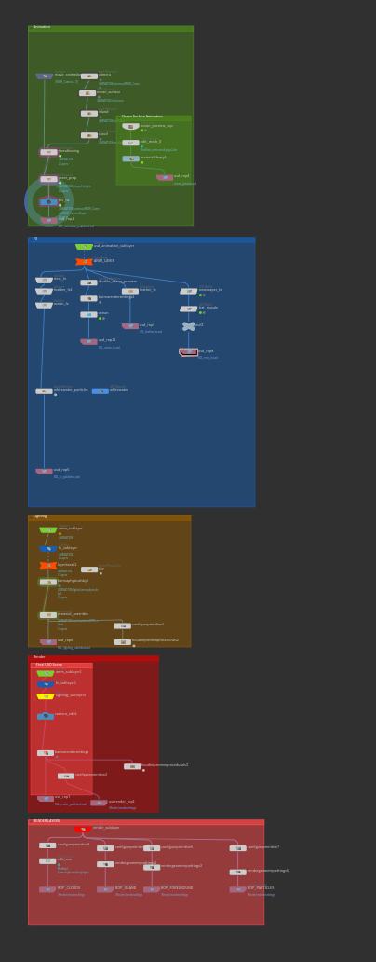Click the houdinipreviewprocedurals2 node label

[x=155, y=639]
